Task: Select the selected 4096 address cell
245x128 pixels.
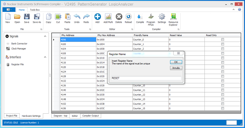Action: tap(78, 39)
